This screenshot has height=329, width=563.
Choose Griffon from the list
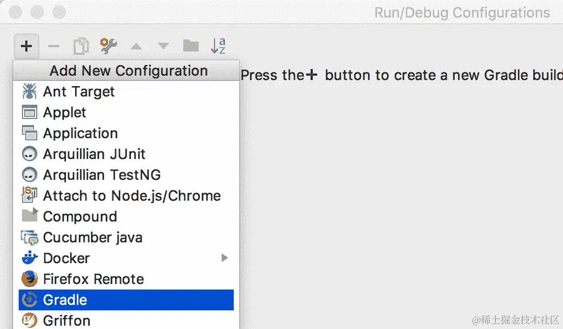click(x=126, y=320)
